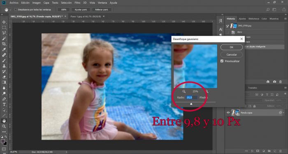
Task: Click the Rellenar pant. button
Action: tap(102, 9)
